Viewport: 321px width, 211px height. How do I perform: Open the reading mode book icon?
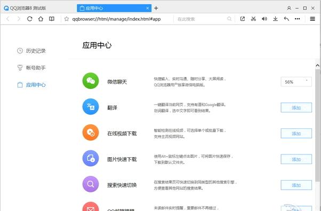[x=52, y=19]
